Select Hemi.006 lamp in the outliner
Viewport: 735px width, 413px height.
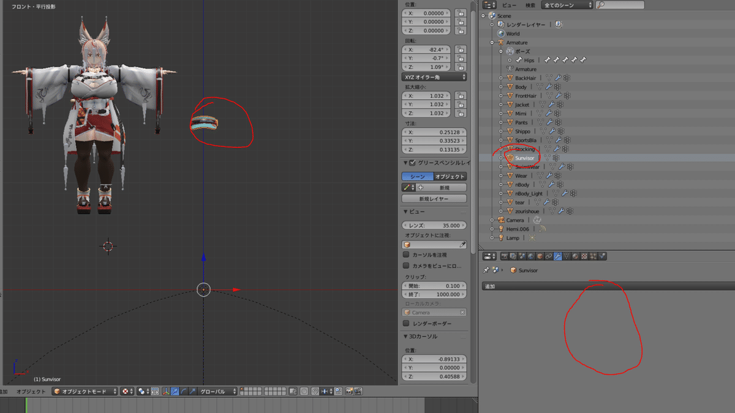[518, 229]
